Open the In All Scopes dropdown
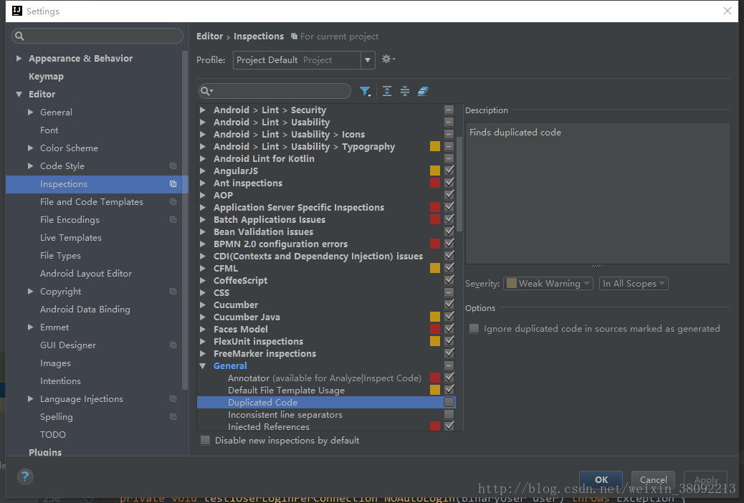 pyautogui.click(x=634, y=283)
